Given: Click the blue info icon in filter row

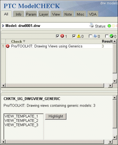Looking at the screenshot, I should coord(95,36).
